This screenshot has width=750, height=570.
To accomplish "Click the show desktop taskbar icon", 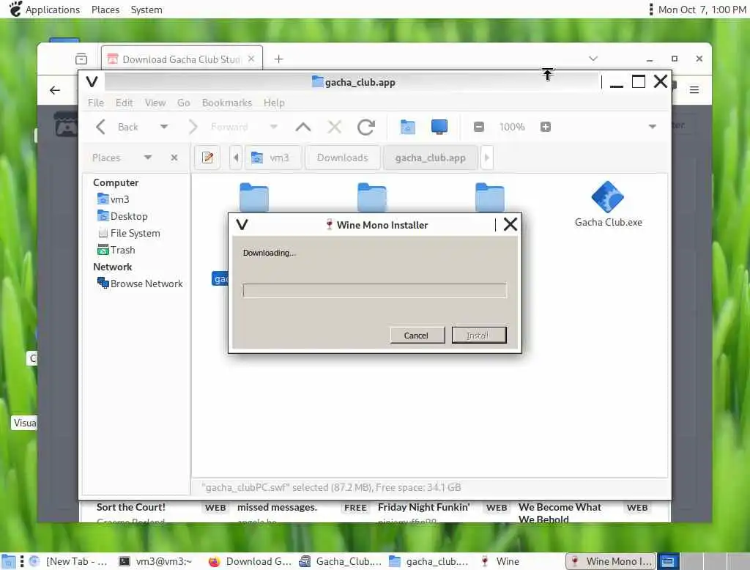I will pyautogui.click(x=8, y=561).
